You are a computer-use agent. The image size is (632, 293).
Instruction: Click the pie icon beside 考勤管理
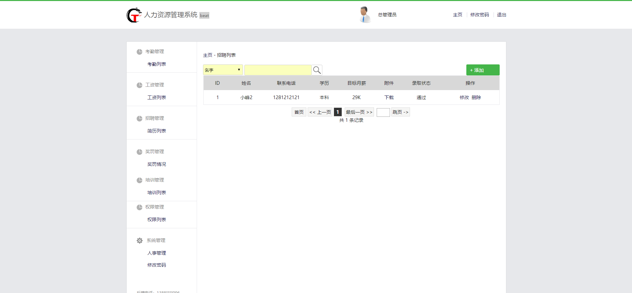pos(139,52)
